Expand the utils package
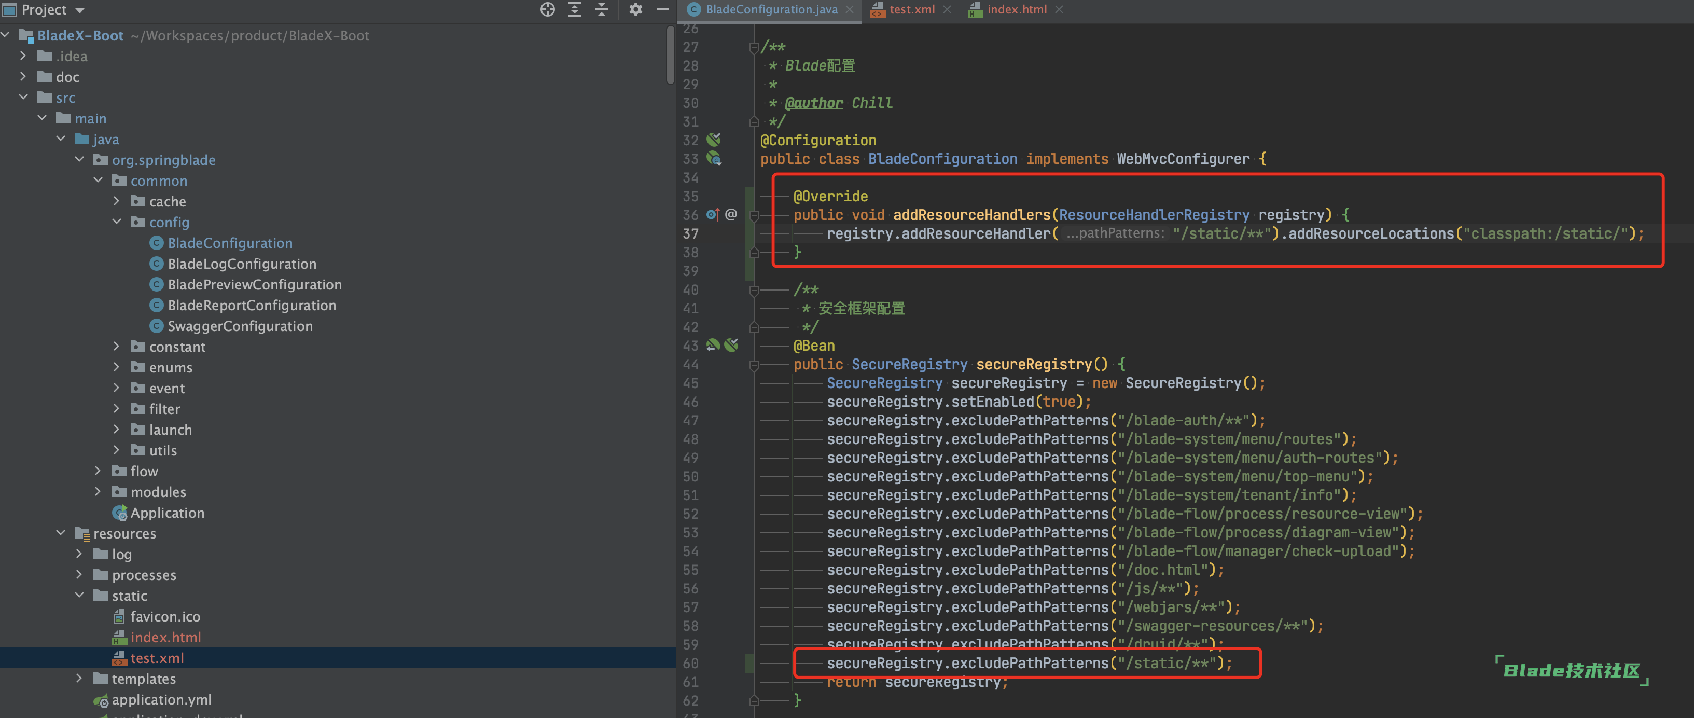Viewport: 1694px width, 718px height. (x=116, y=450)
